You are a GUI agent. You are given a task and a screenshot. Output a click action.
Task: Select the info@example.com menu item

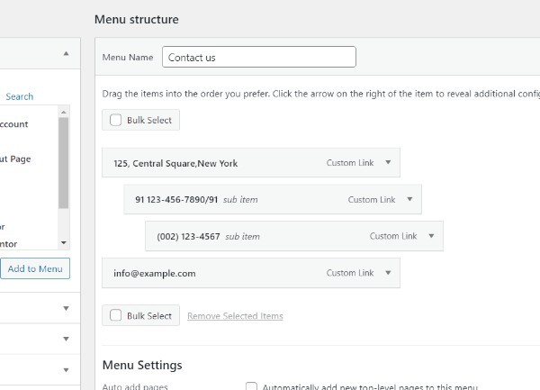click(x=251, y=273)
